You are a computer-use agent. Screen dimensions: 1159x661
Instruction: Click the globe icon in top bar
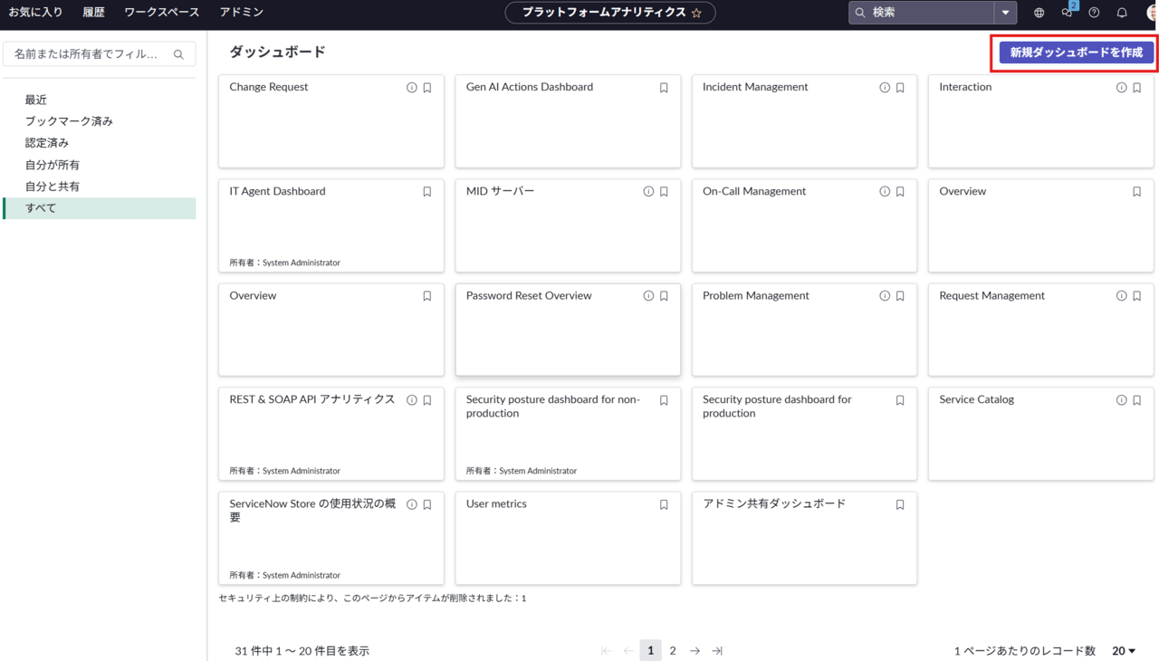(1039, 13)
